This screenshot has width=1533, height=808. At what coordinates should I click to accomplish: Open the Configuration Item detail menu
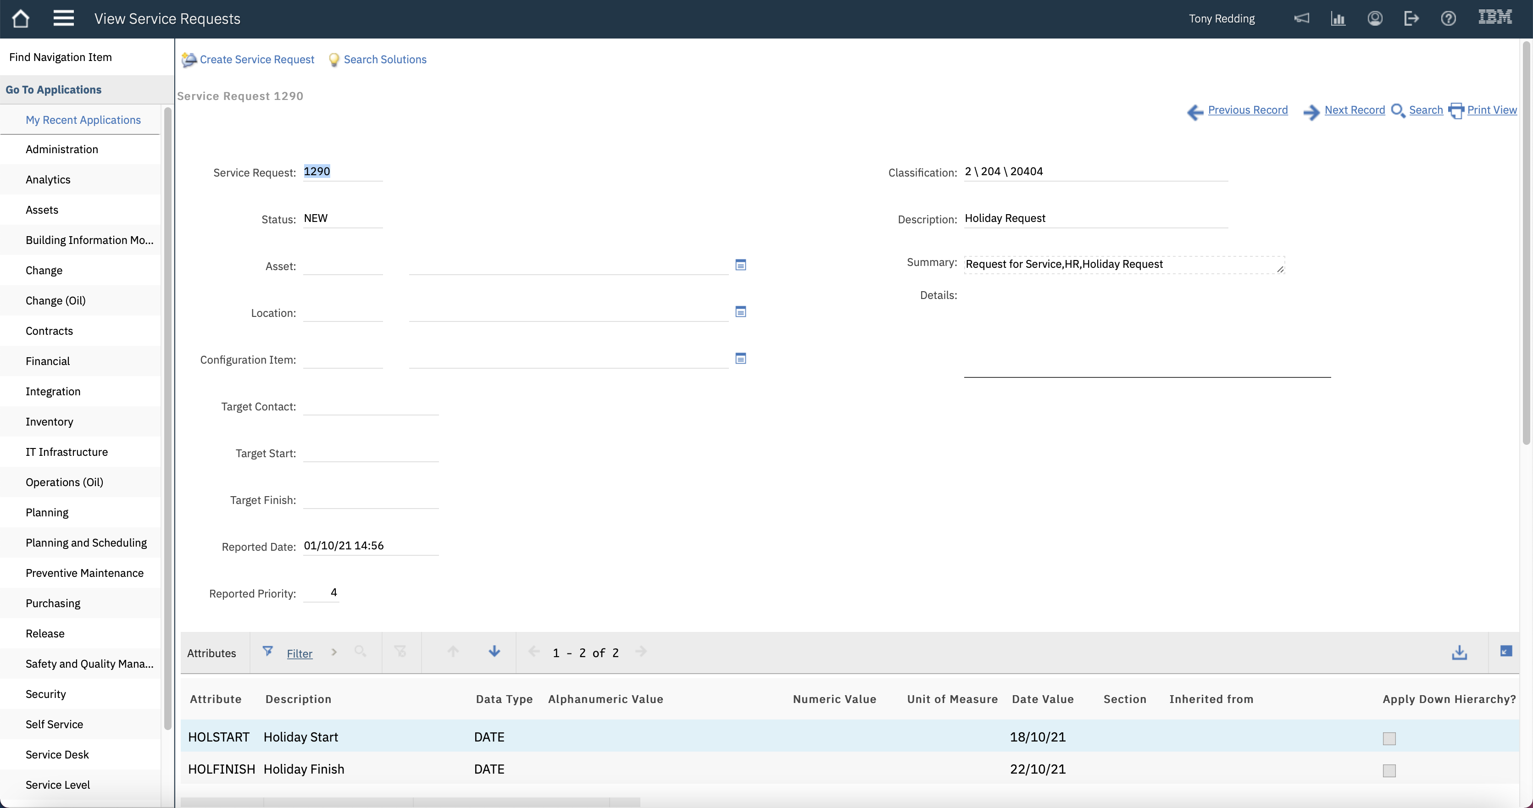pyautogui.click(x=740, y=358)
